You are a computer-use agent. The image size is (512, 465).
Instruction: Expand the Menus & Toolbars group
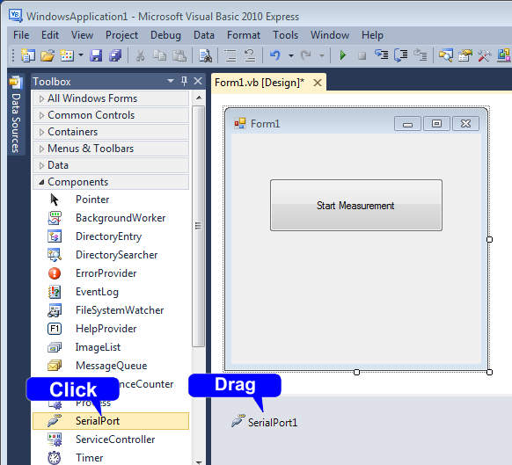click(x=111, y=149)
